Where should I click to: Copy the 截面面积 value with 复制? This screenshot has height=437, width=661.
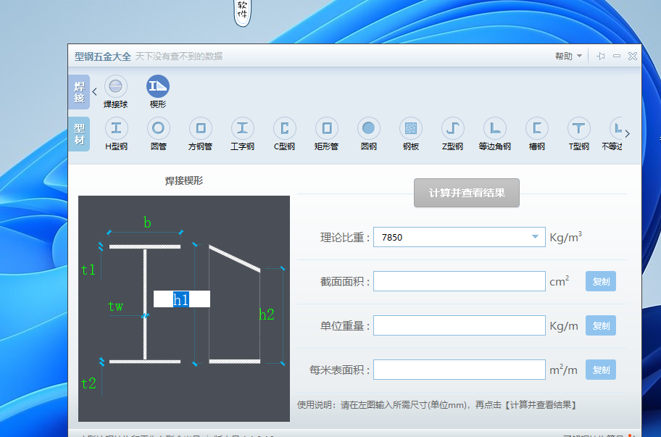[601, 281]
